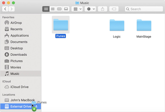Eject the External Drive
165x112 pixels.
36,107
